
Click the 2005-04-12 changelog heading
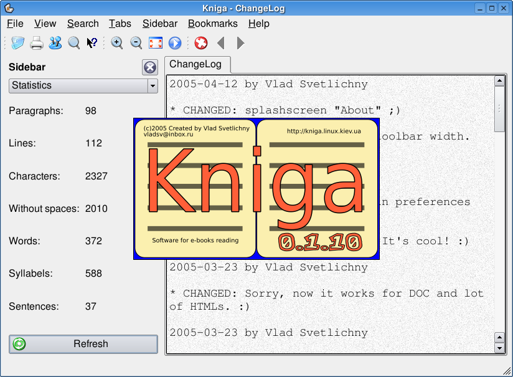coord(268,84)
